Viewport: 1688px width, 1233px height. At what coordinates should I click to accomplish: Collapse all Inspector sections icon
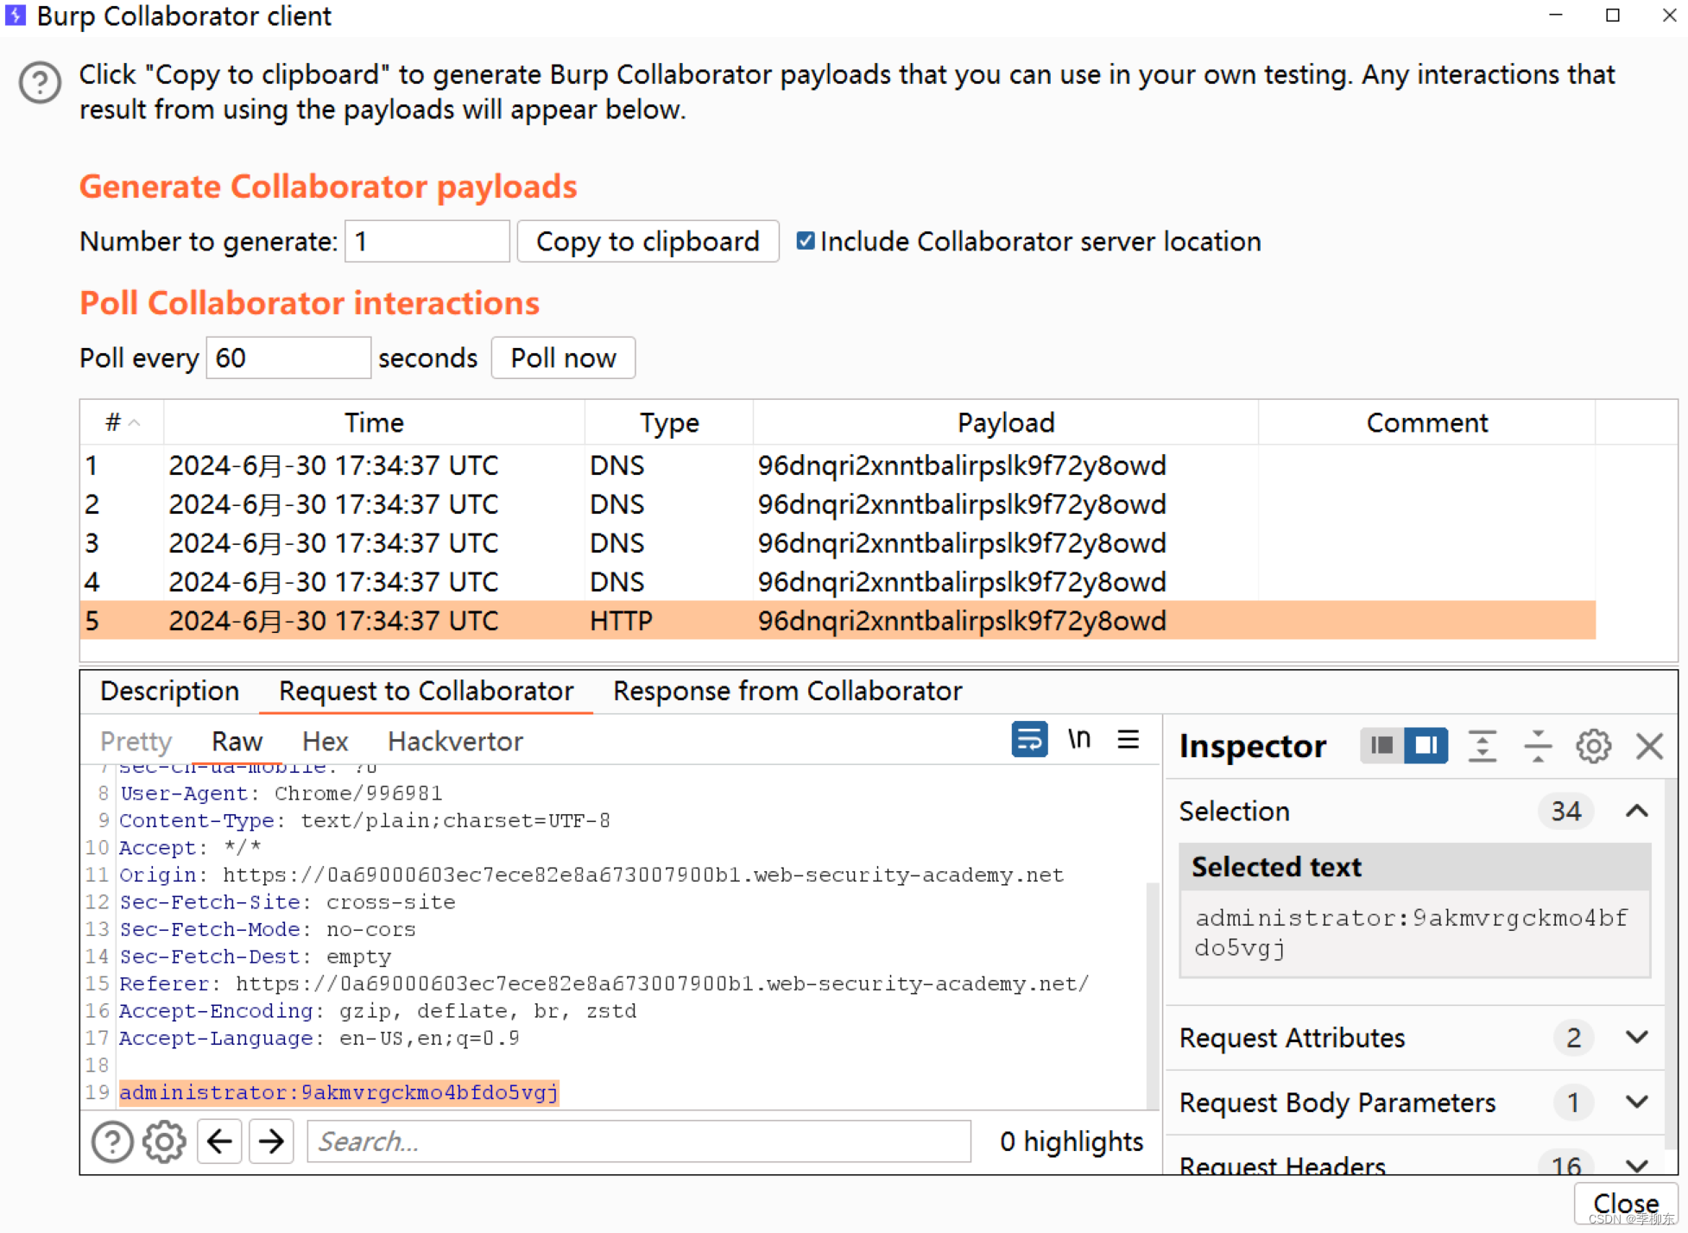tap(1538, 746)
